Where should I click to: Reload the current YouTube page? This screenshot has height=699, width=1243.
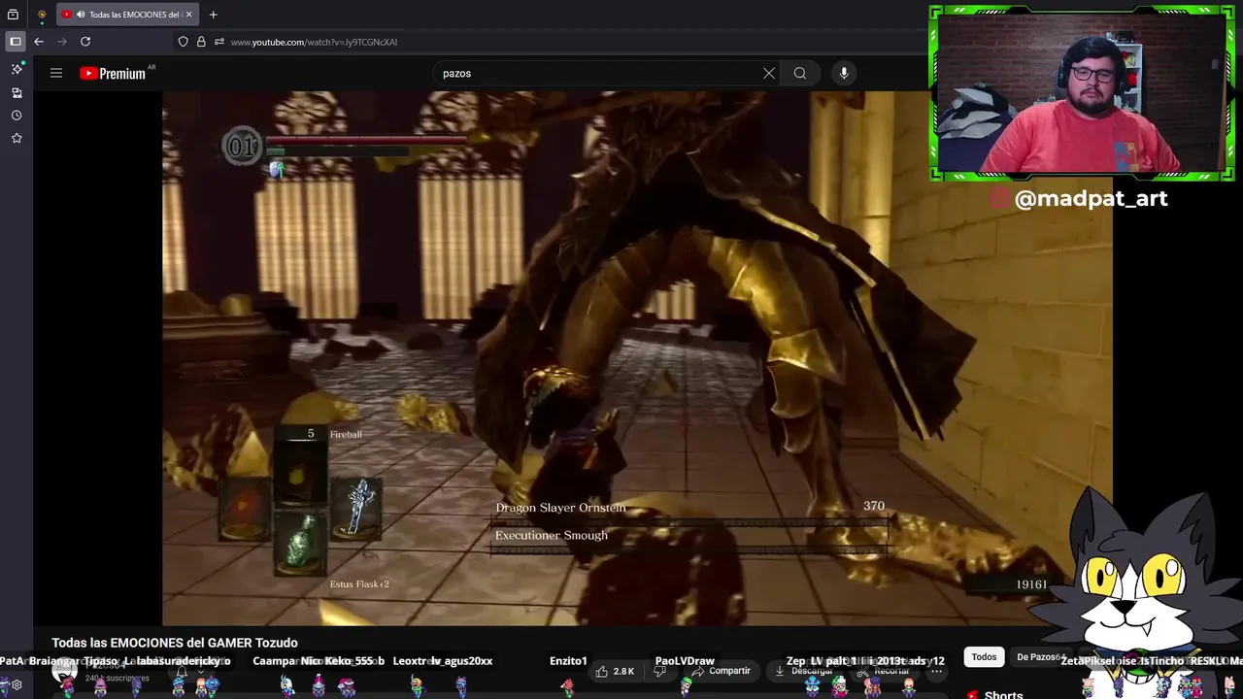point(85,42)
